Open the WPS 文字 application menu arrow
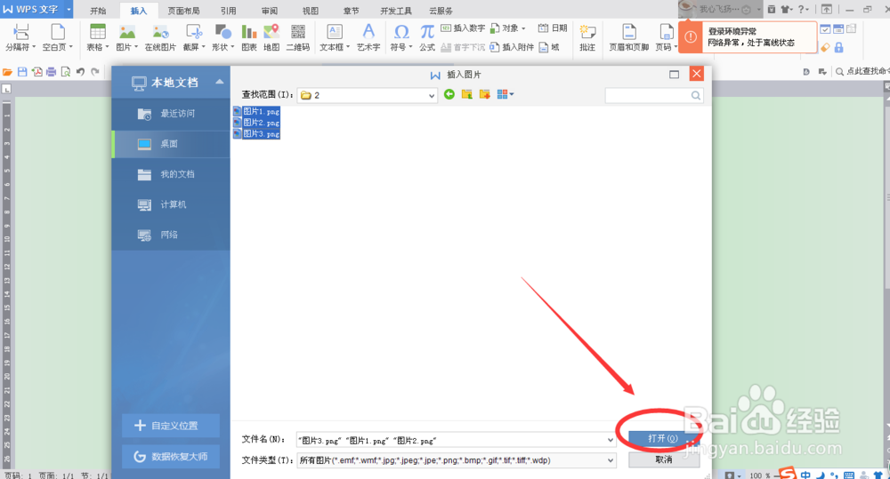The image size is (890, 479). coord(69,10)
